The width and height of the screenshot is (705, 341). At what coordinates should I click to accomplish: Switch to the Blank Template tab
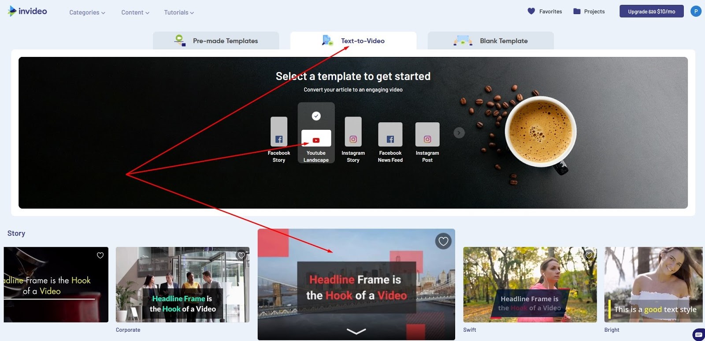point(490,41)
